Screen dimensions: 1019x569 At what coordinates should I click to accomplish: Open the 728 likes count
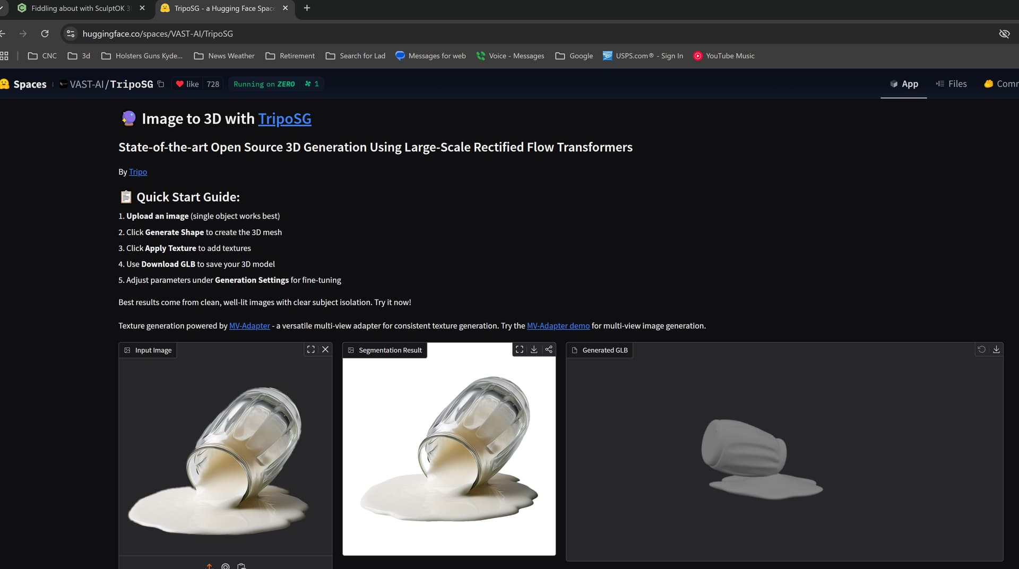213,84
